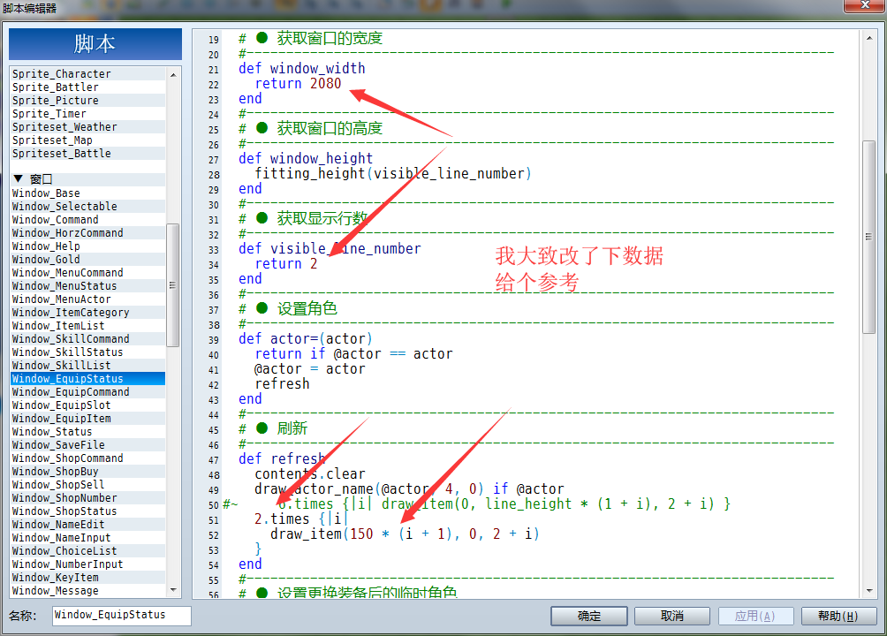Open the Window_MenuActor script
Screen dimensions: 887x636
[87, 299]
